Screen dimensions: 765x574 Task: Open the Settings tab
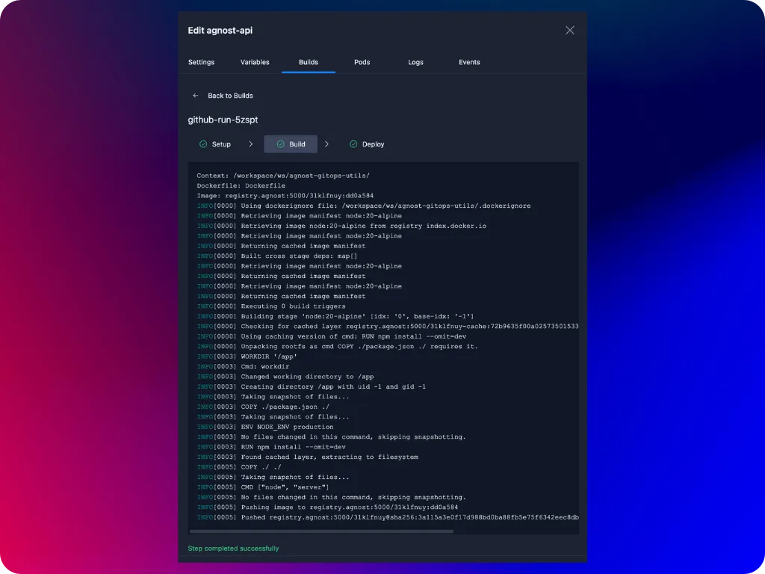click(x=201, y=62)
